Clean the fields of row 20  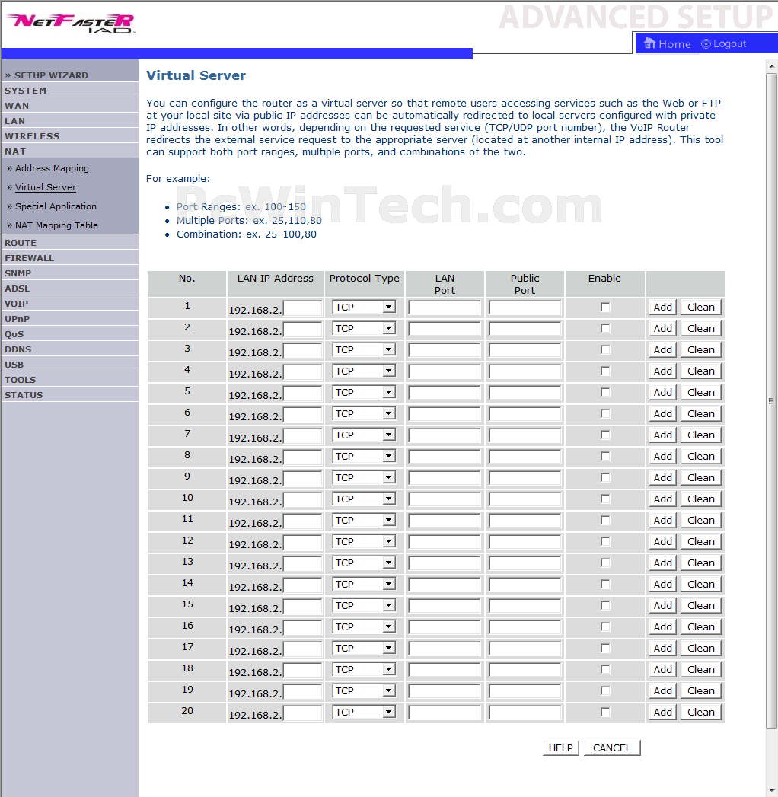tap(701, 713)
